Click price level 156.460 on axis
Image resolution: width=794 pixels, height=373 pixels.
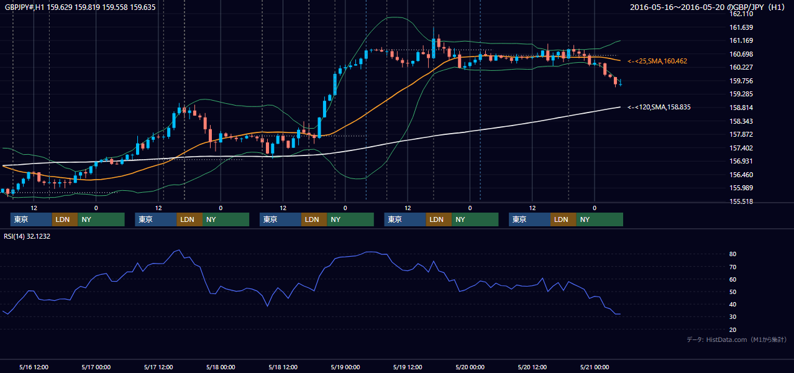[741, 175]
